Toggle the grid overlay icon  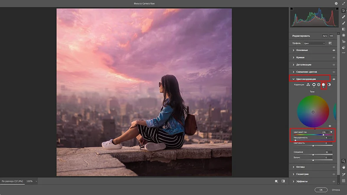[344, 181]
